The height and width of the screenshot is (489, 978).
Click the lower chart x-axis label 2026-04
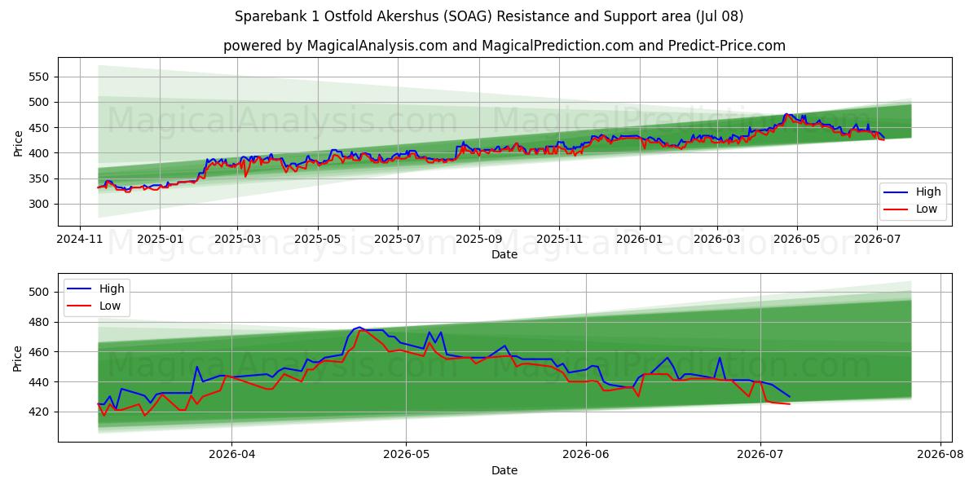click(231, 456)
